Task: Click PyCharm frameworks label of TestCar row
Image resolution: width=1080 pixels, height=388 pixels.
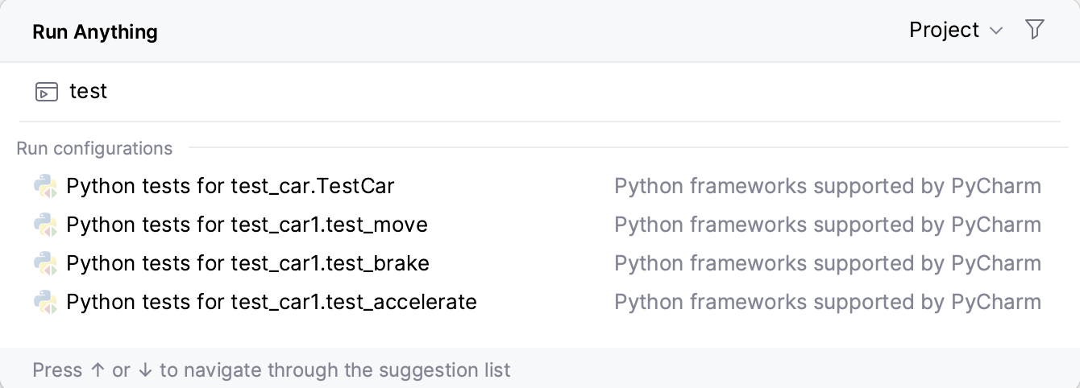Action: [827, 187]
